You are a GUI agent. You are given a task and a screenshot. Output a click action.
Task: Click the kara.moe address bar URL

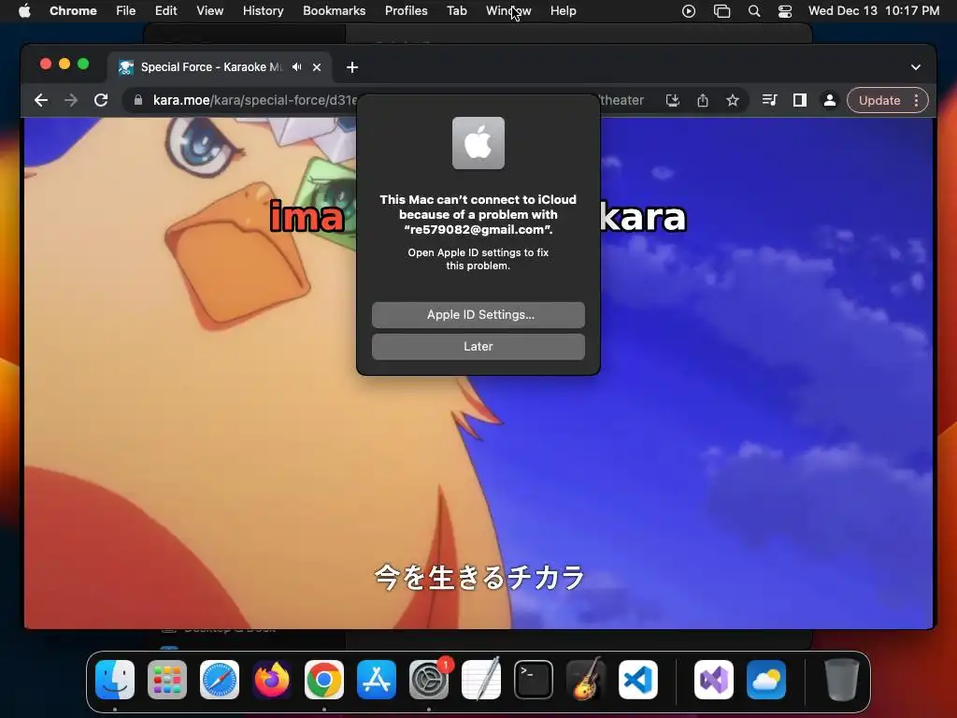pos(254,100)
